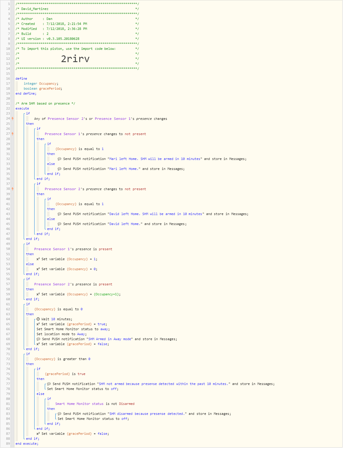The image size is (345, 450).
Task: Click "{Occupancy} is equal to 1" on line 30
Action: point(79,149)
